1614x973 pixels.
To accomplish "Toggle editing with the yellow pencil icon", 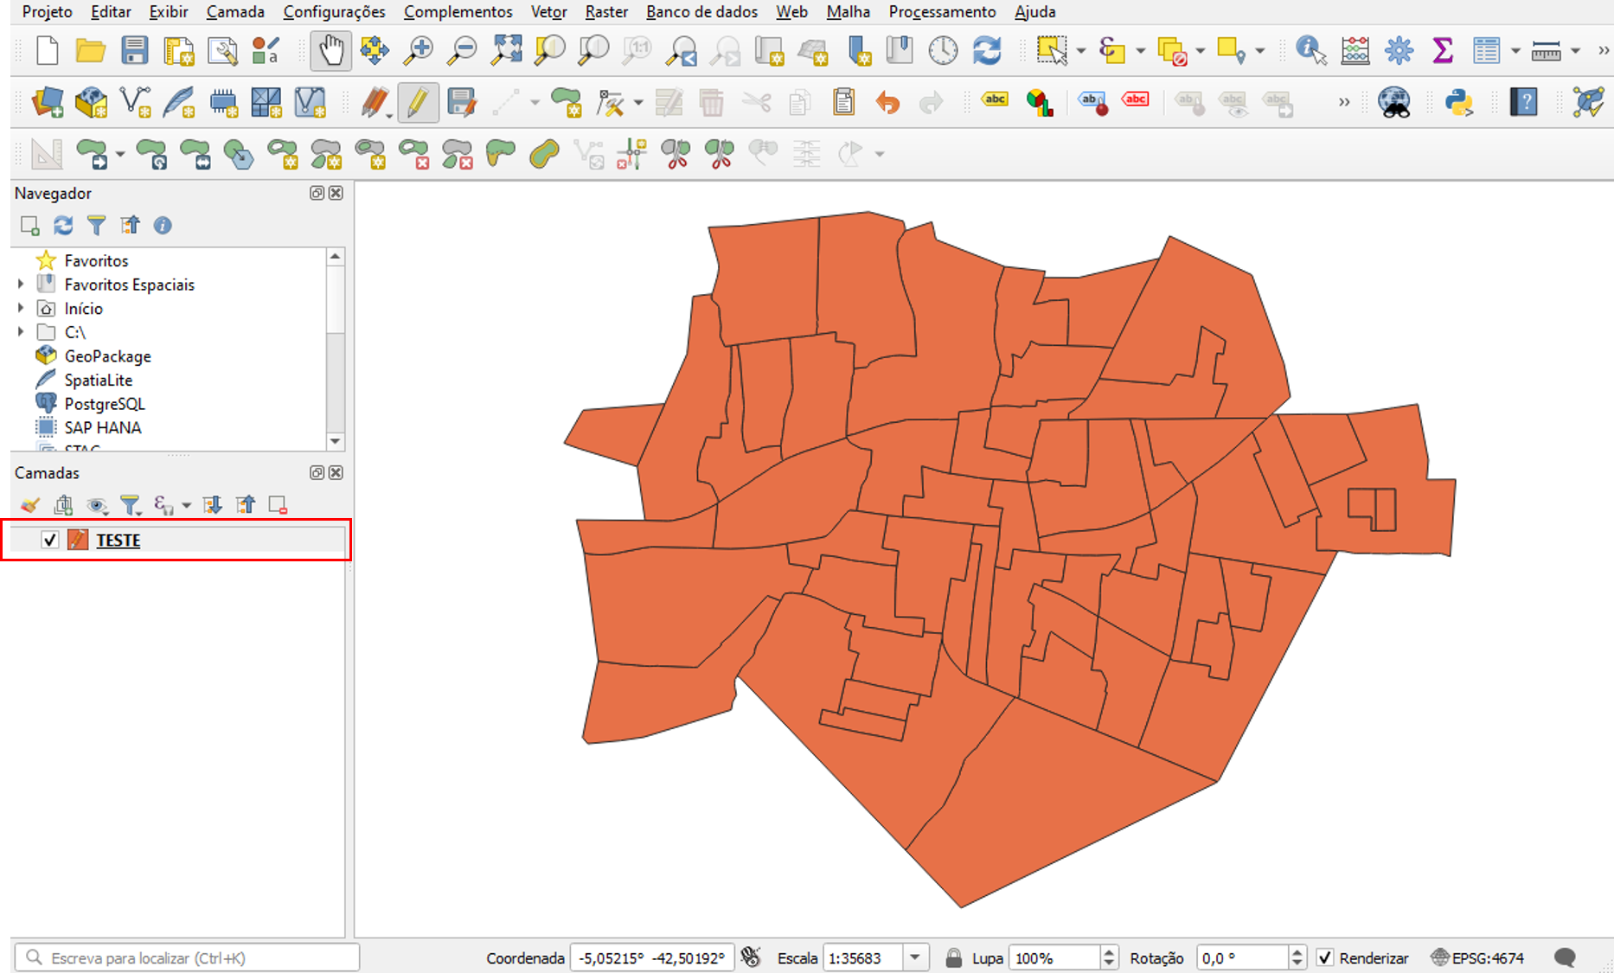I will coord(418,103).
